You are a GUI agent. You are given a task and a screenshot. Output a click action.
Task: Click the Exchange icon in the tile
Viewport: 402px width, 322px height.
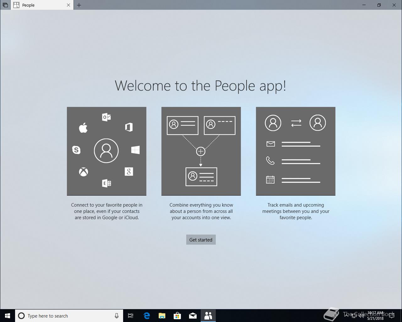106,183
